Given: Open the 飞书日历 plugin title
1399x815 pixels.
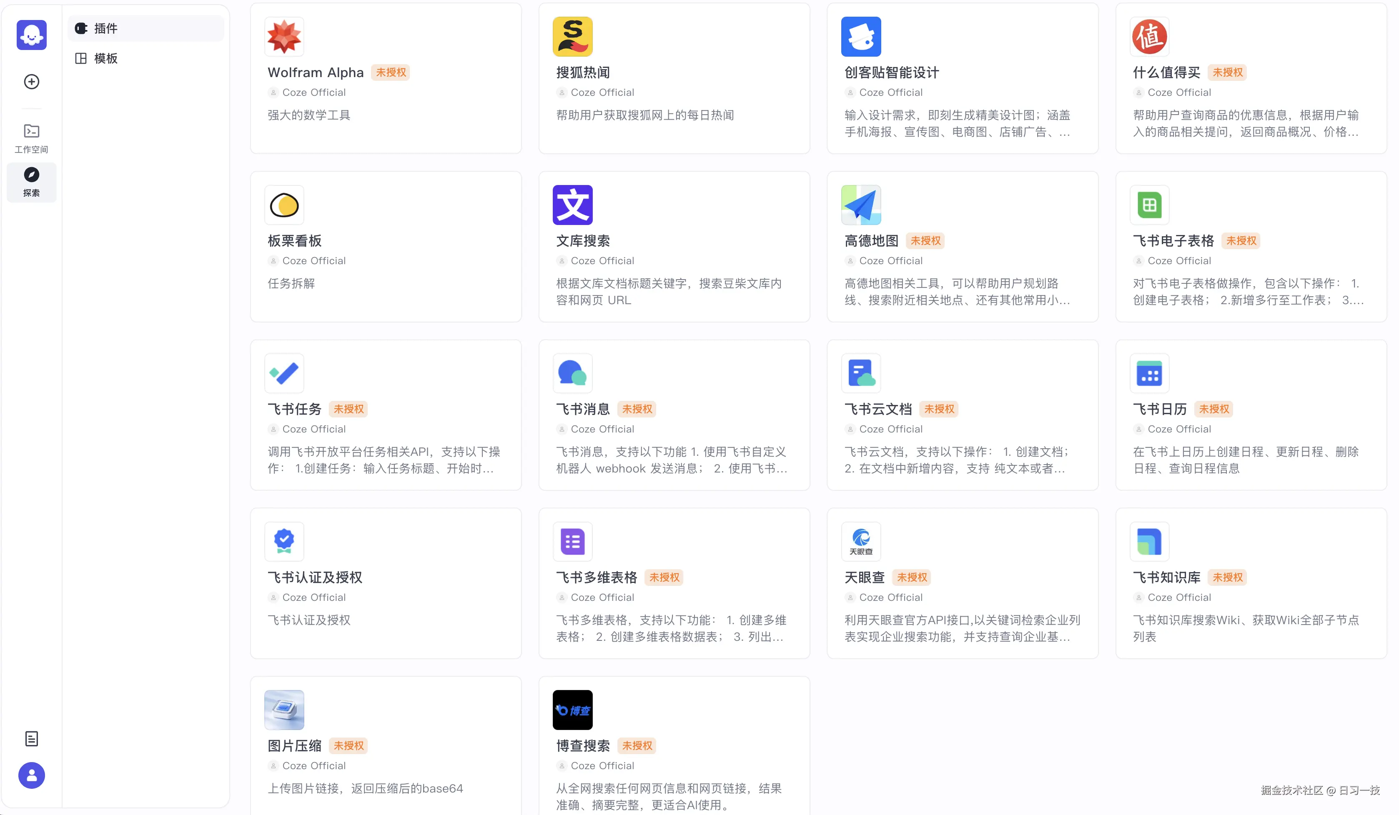Looking at the screenshot, I should pyautogui.click(x=1160, y=409).
